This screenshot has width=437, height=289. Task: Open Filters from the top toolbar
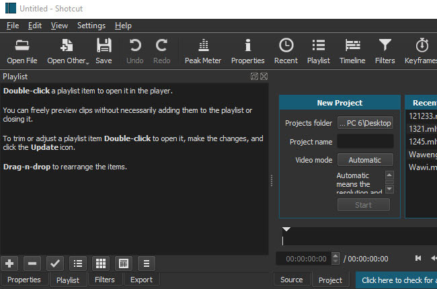[385, 52]
